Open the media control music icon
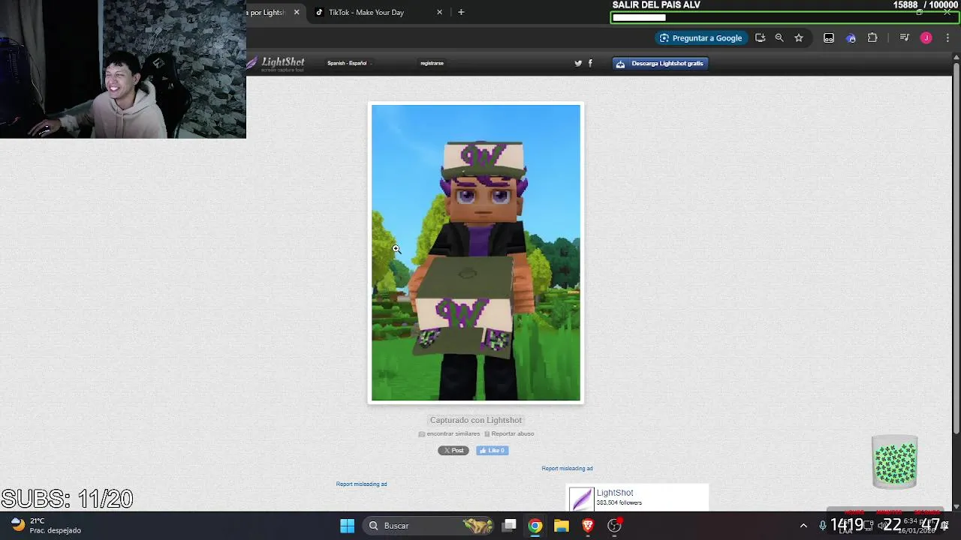The width and height of the screenshot is (961, 540). (x=905, y=38)
